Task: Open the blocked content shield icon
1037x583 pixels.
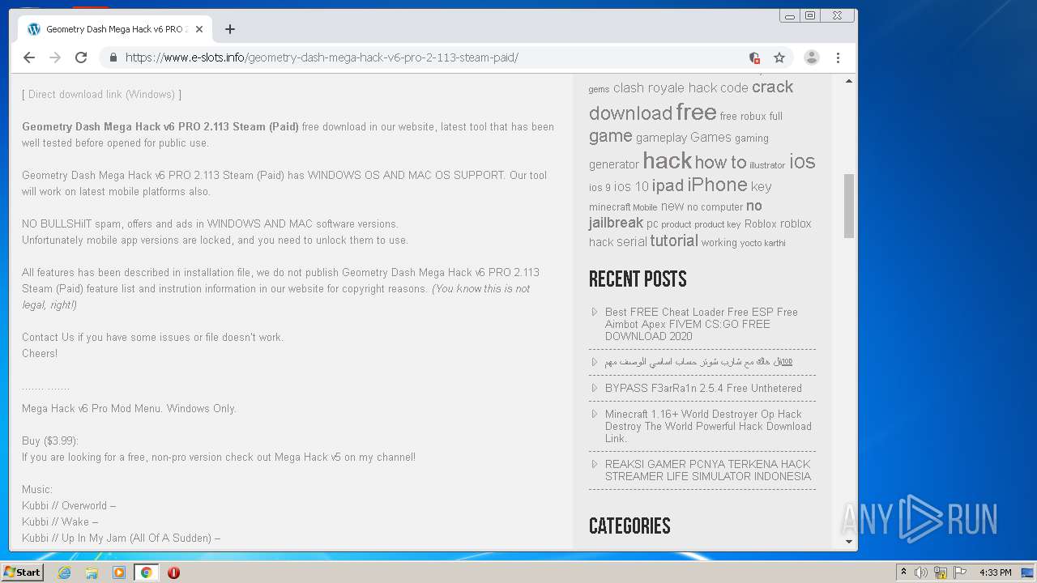Action: click(x=754, y=57)
